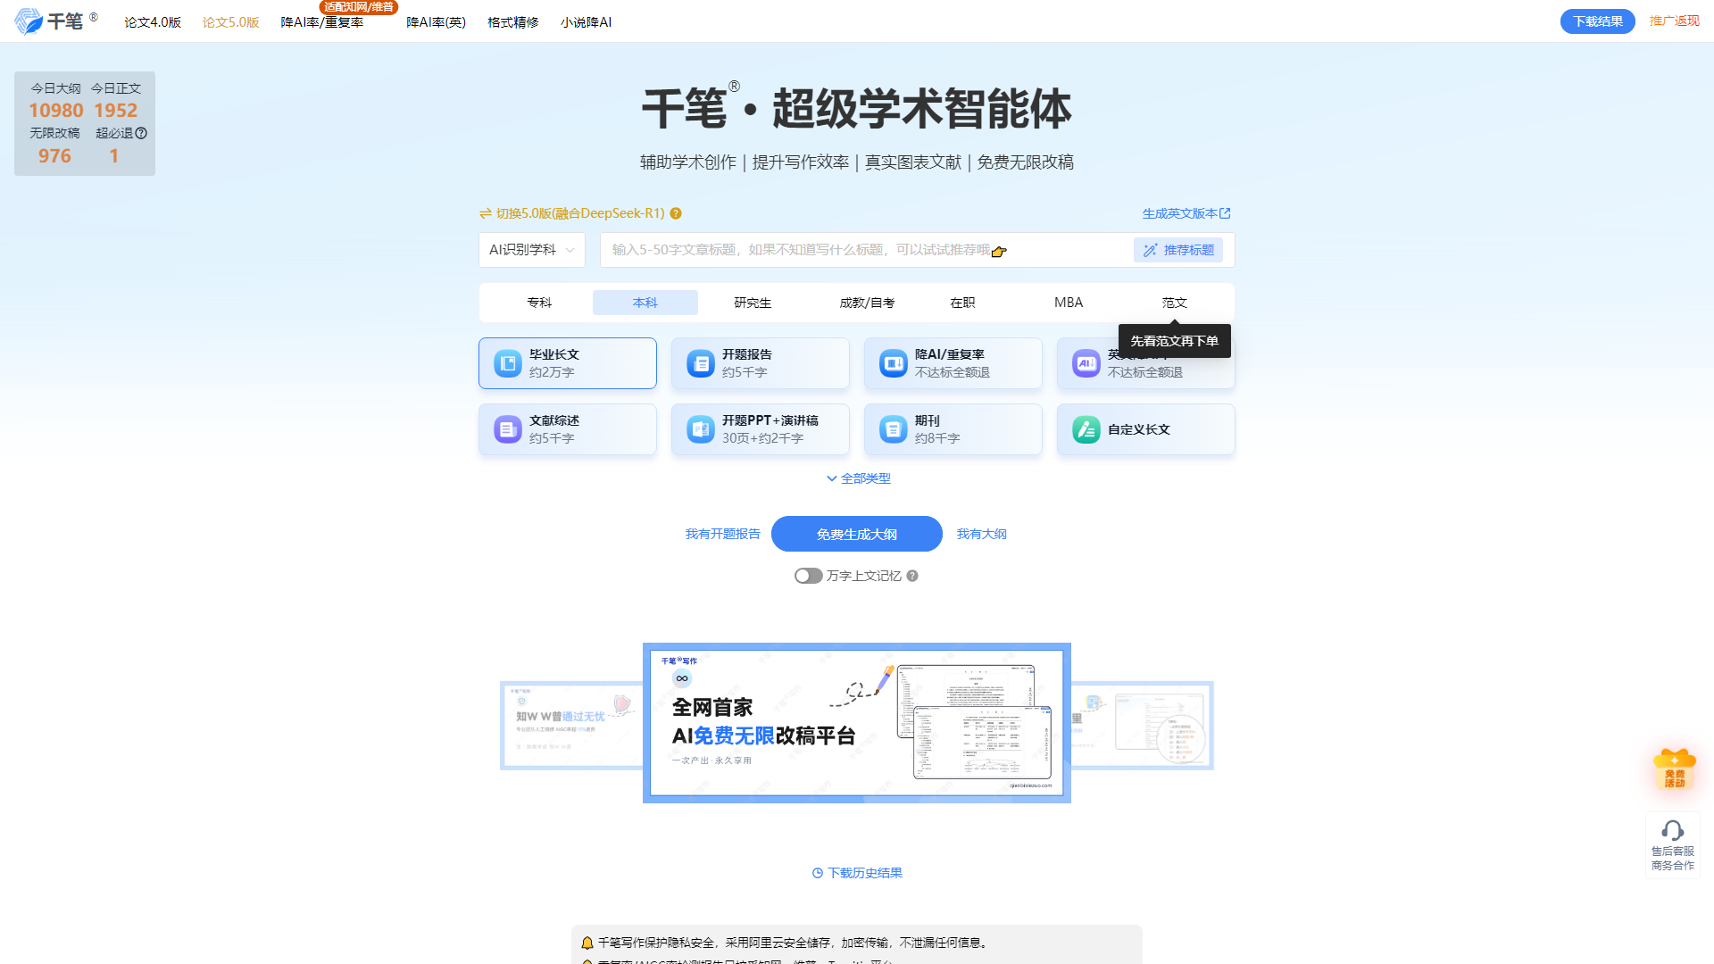Click the 自定义长文 pencil icon
Screen dimensions: 1714x964
[1086, 428]
